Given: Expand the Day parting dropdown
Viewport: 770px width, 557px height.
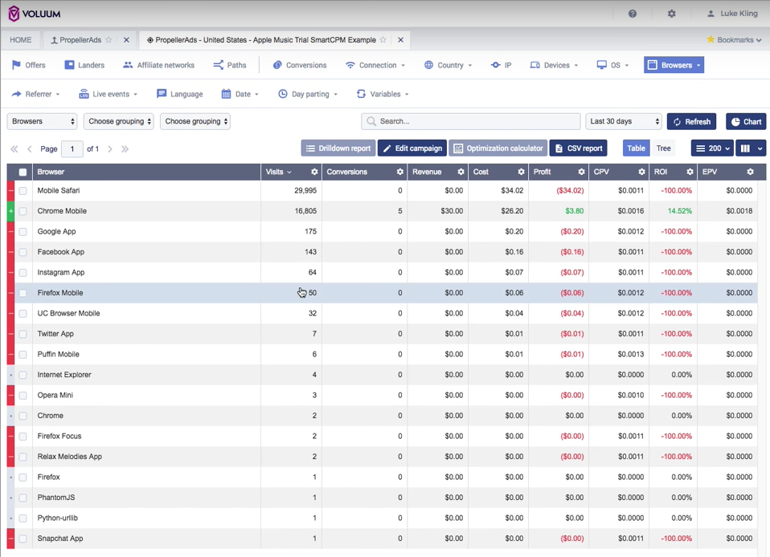Looking at the screenshot, I should coord(308,94).
